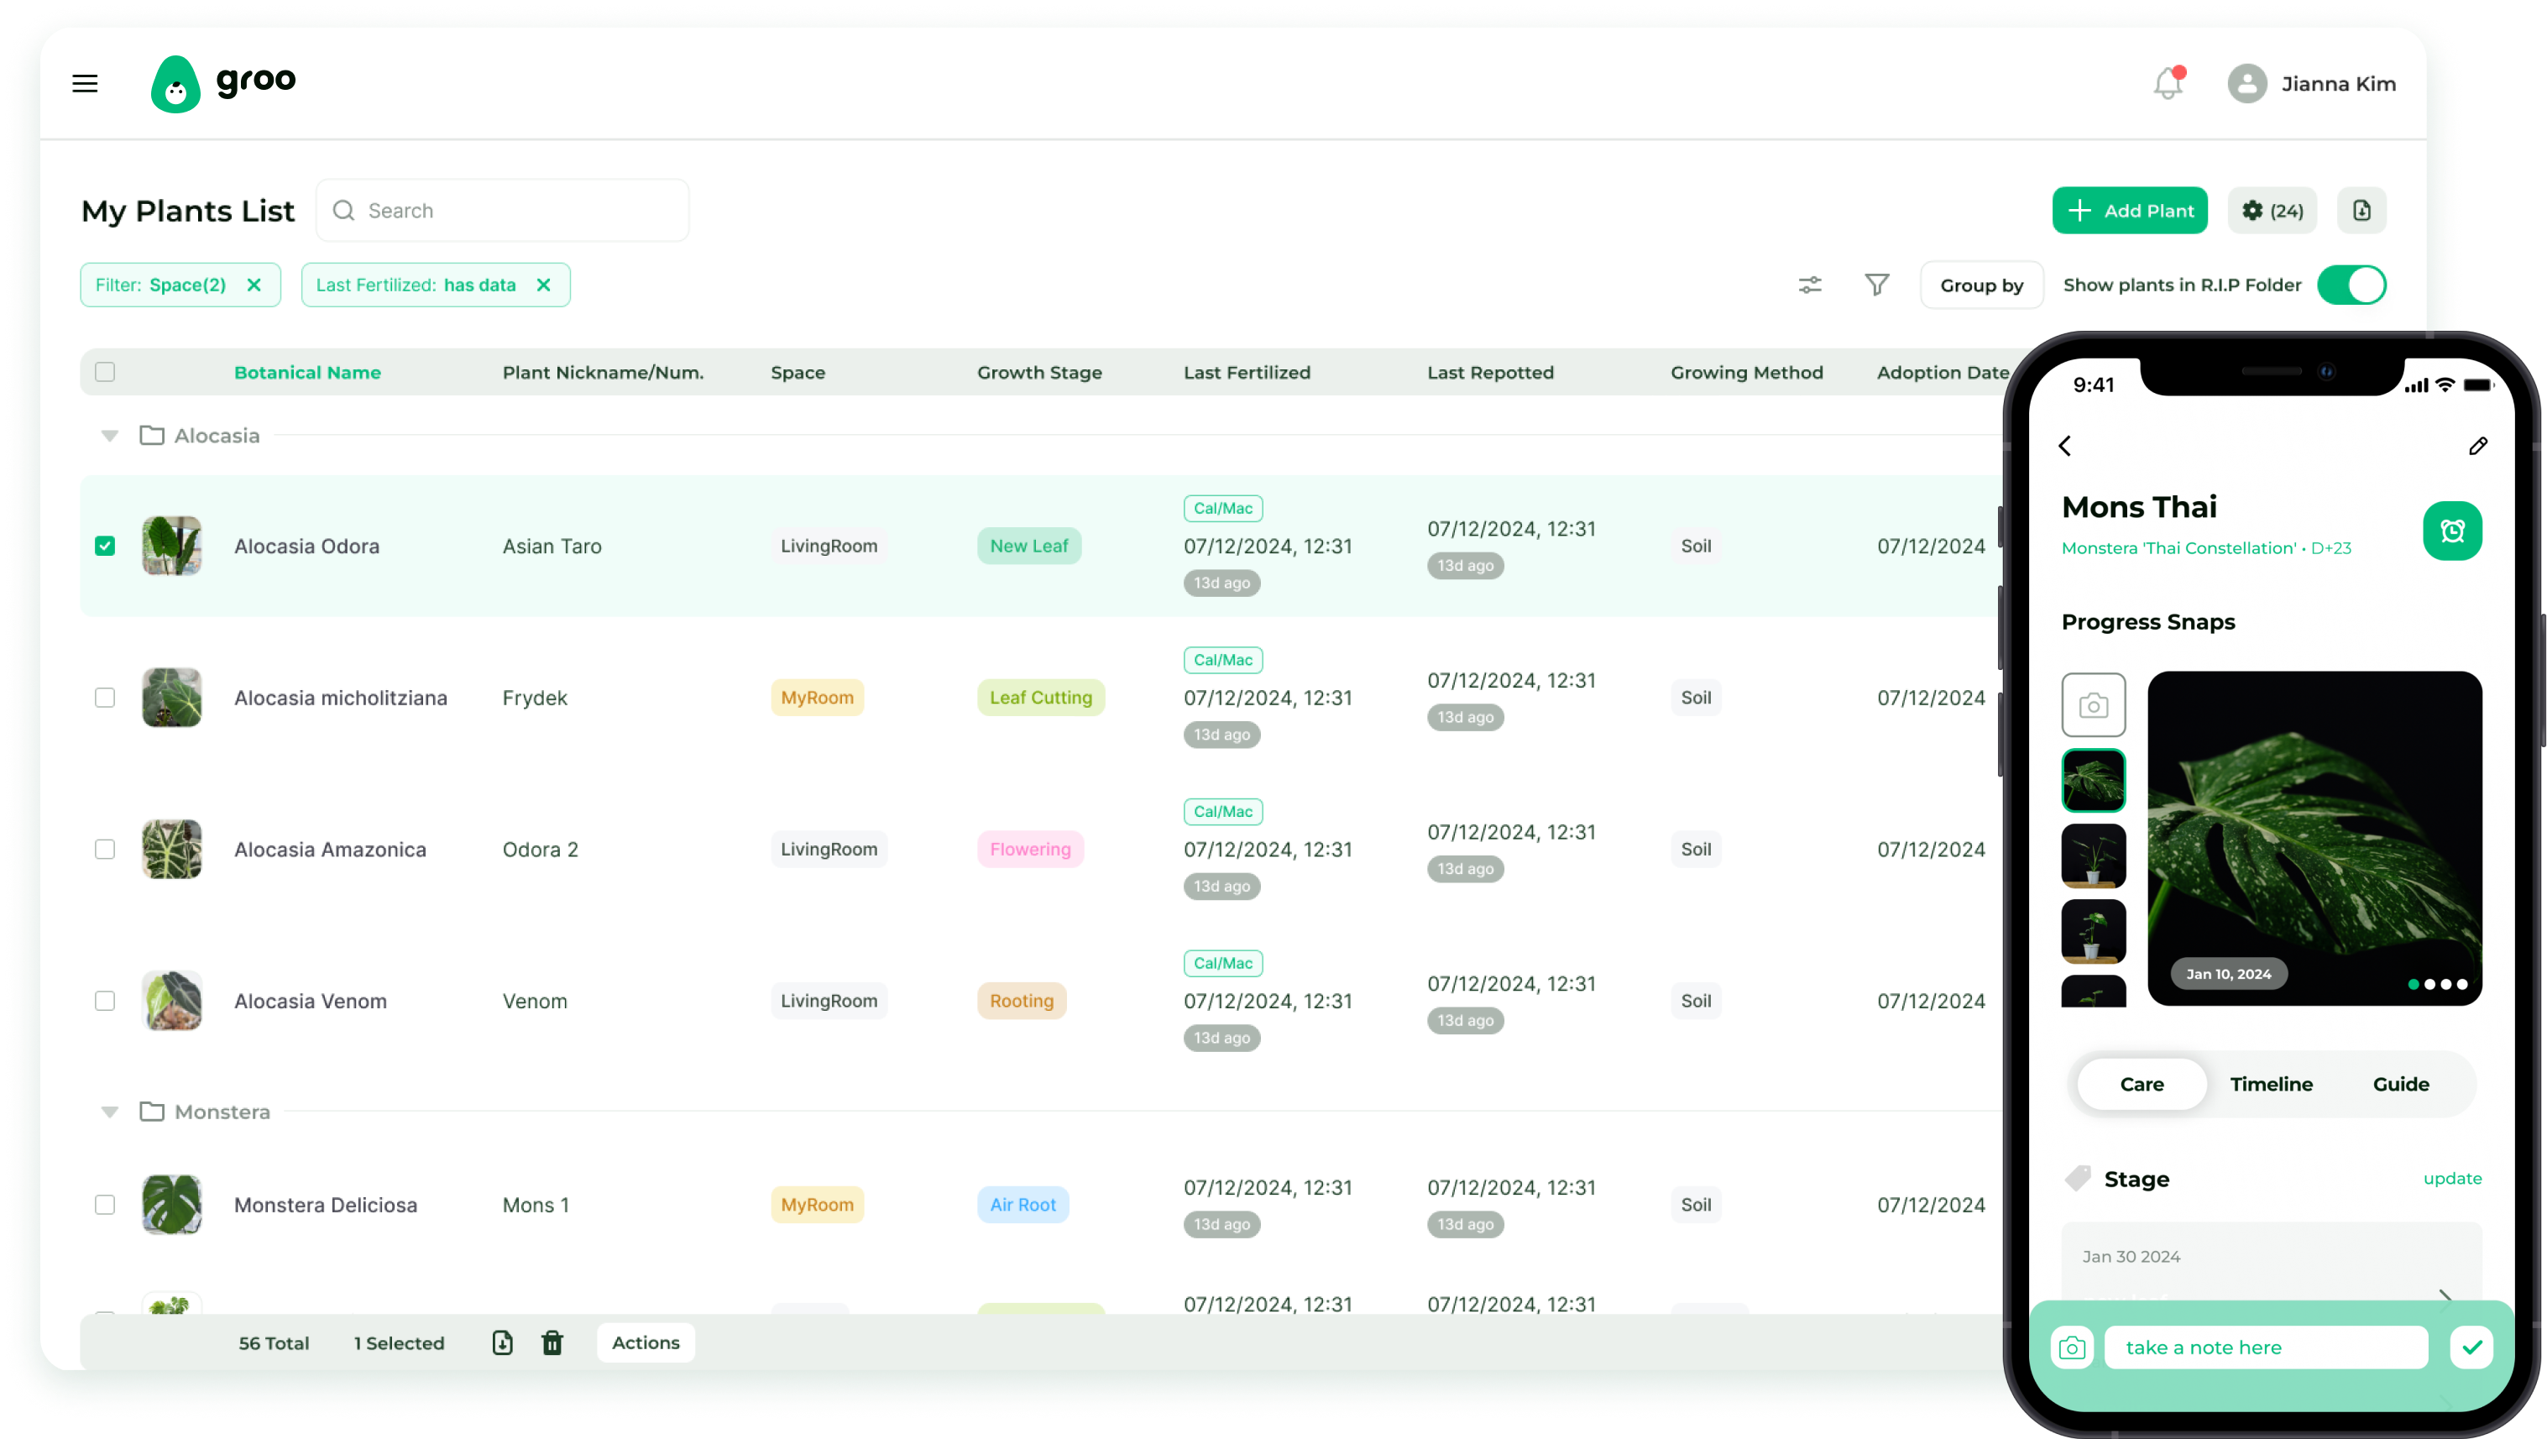Click the update link beside Stage

click(2451, 1178)
